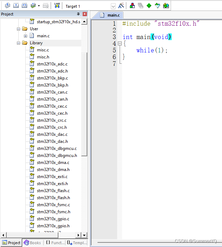Click the greyed Stop Build icon
Screen dimensions: 222x247
click(46, 6)
